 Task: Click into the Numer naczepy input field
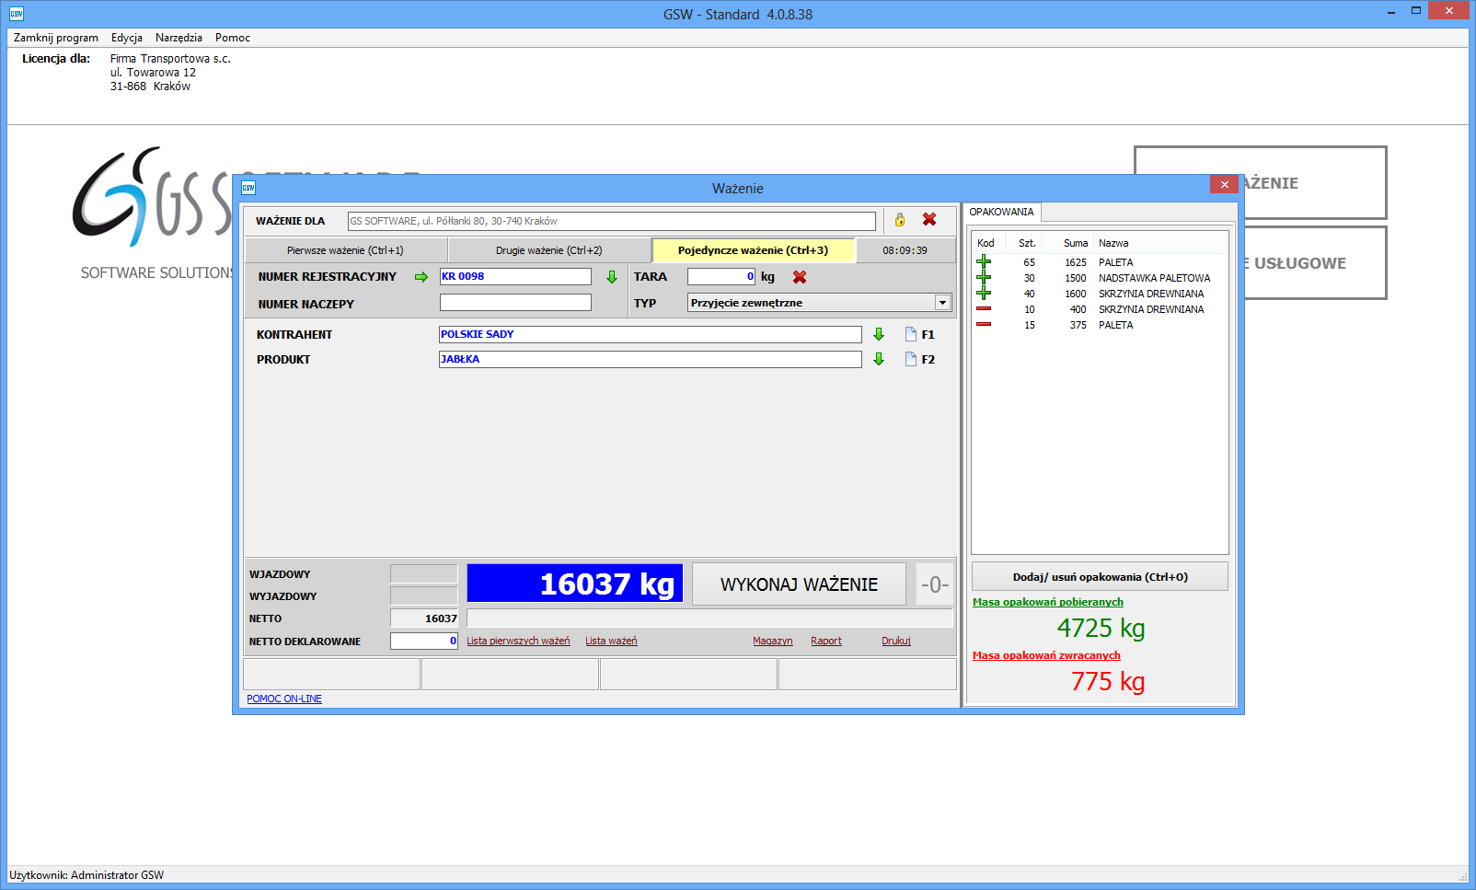pos(515,303)
